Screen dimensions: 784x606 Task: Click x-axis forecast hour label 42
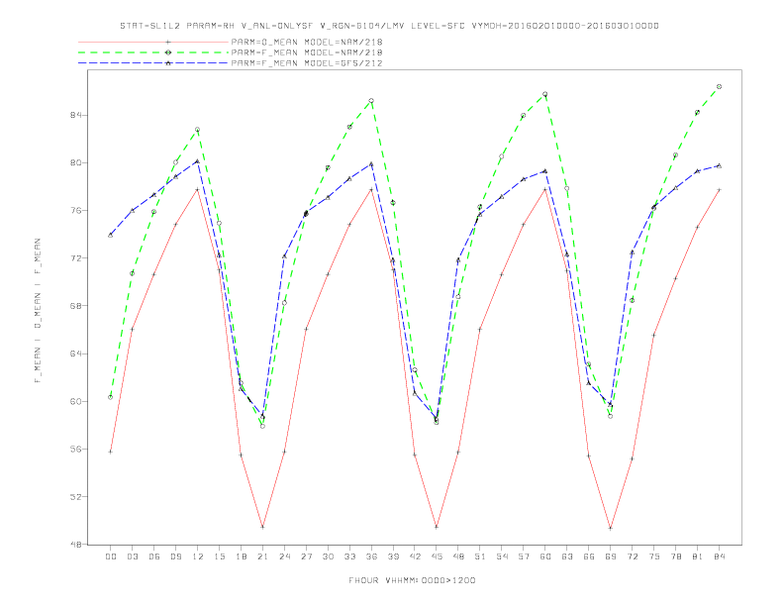tap(415, 556)
